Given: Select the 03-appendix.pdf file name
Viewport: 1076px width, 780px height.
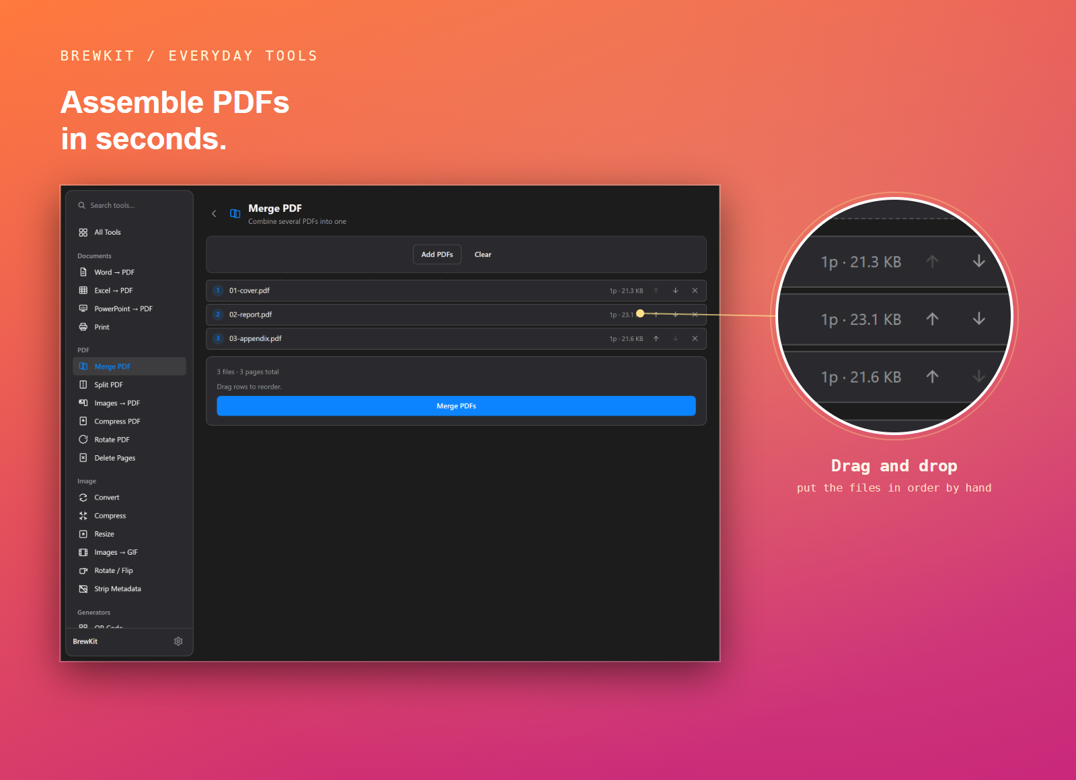Looking at the screenshot, I should (256, 339).
